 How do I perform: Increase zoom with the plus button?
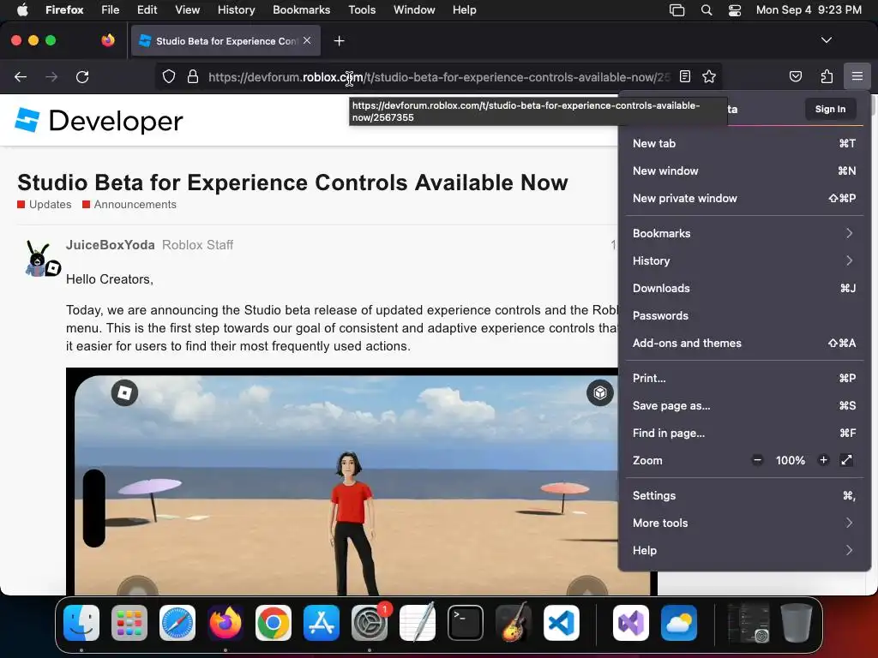click(823, 460)
